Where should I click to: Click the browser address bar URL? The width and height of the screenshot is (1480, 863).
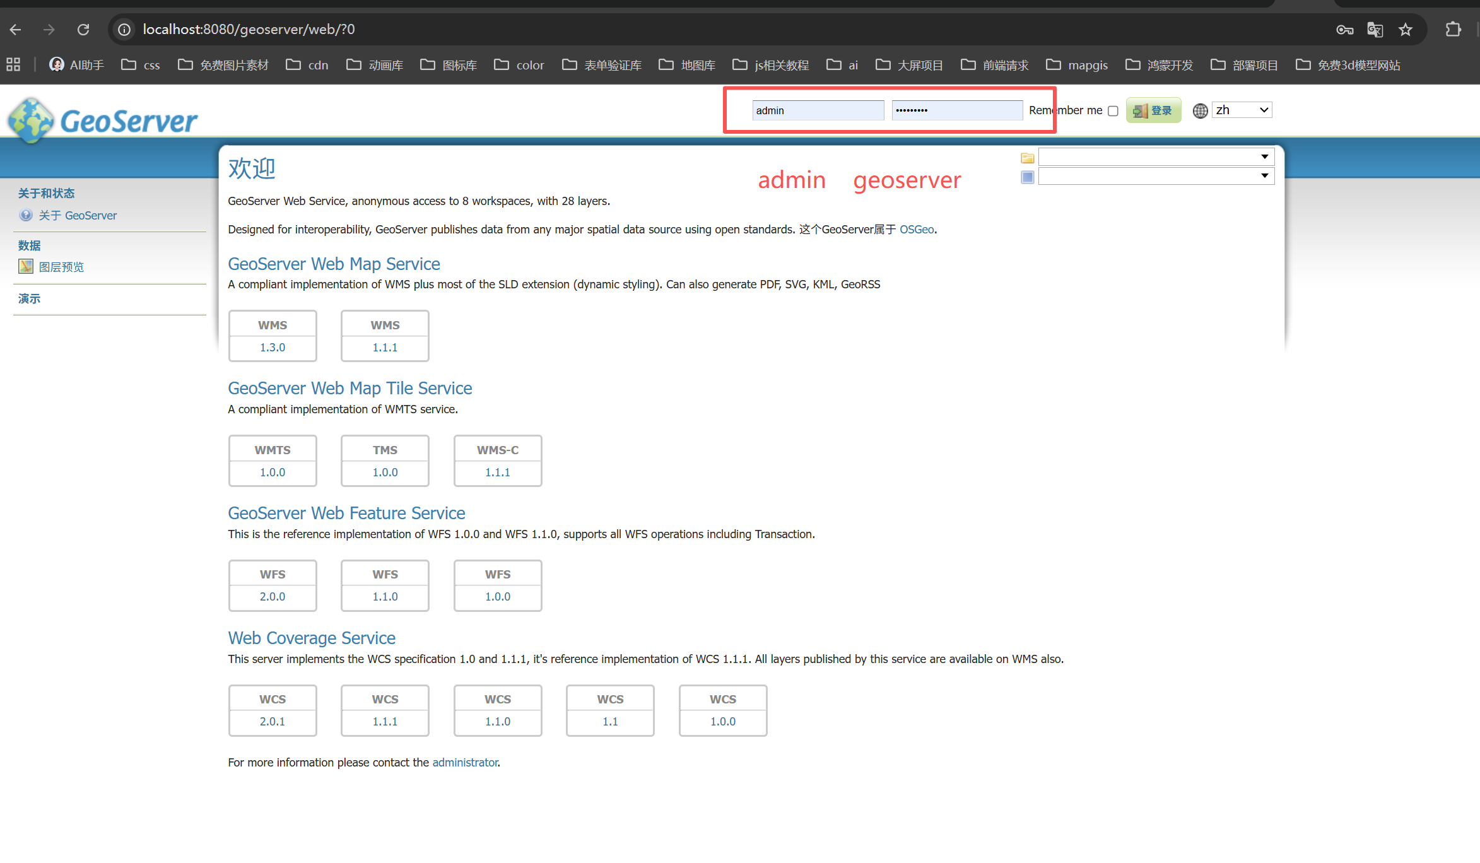point(249,30)
